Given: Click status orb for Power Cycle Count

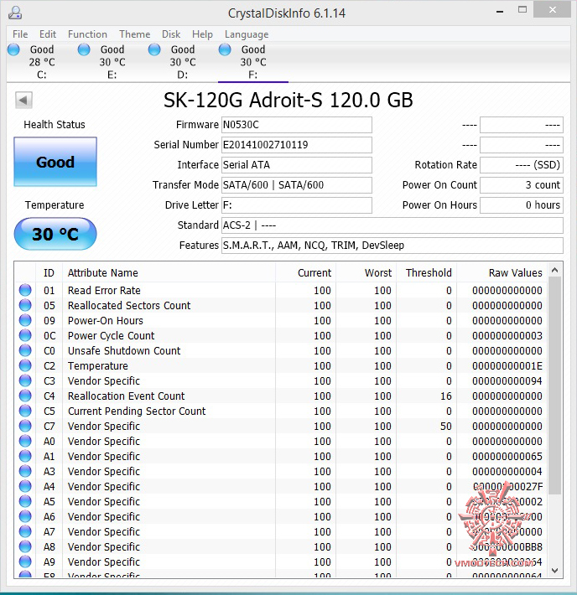Looking at the screenshot, I should tap(25, 335).
